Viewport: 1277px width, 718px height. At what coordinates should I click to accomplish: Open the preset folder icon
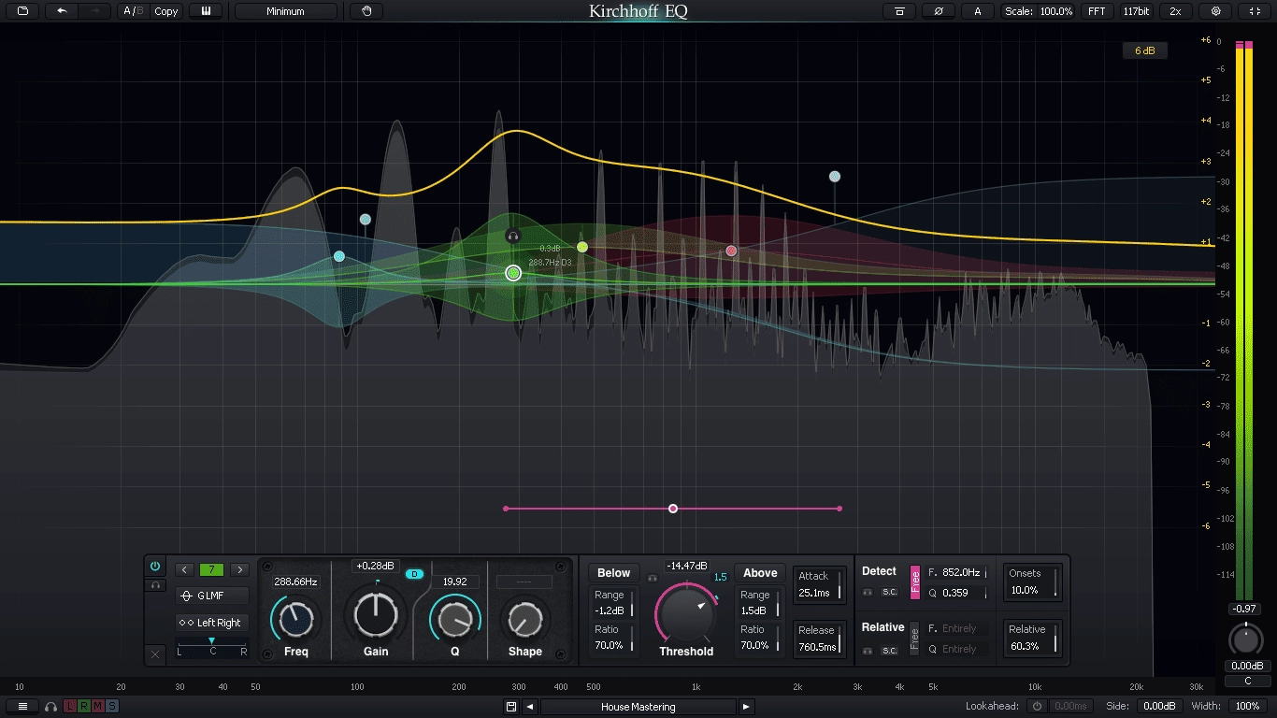[22, 11]
